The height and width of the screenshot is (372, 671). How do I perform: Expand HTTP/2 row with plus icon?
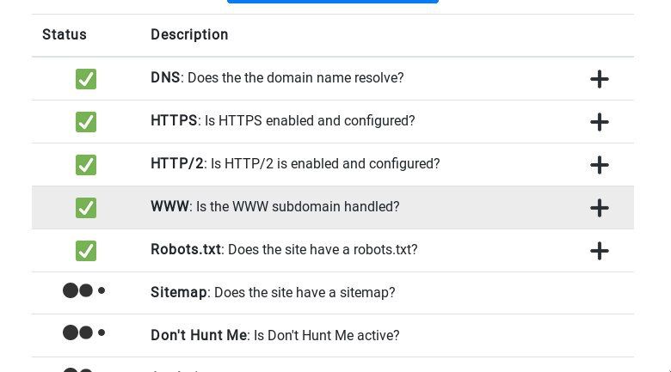pos(600,165)
